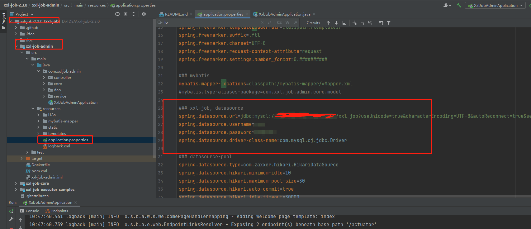Open the Endpoints tab in Run panel
Viewport: 531px width, 229px height.
click(57, 211)
